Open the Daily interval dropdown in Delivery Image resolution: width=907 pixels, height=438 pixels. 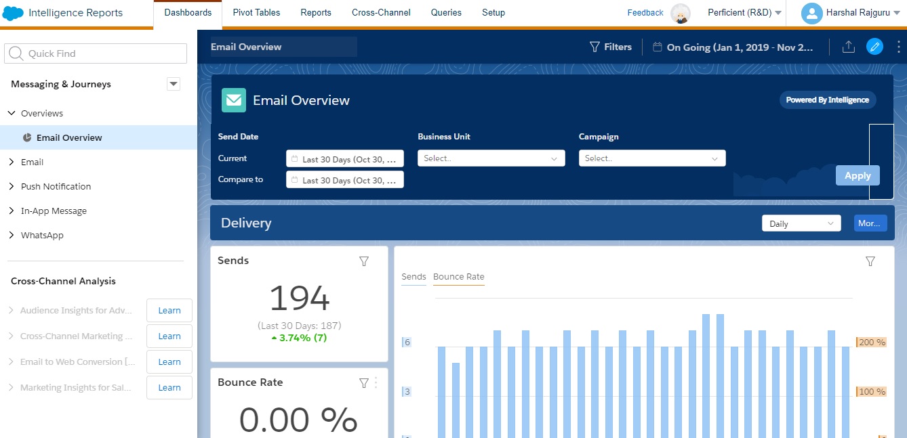(x=801, y=223)
